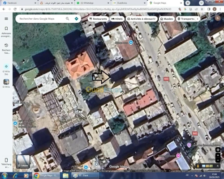This screenshot has height=179, width=224.
Task: Reload the current page
Action: tap(15, 9)
